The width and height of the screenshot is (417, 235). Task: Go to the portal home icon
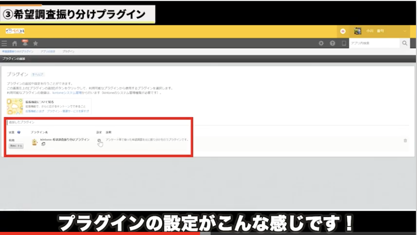(x=15, y=44)
